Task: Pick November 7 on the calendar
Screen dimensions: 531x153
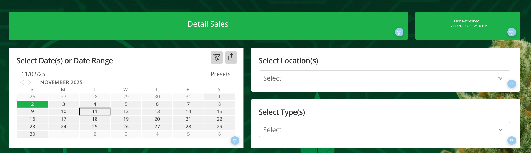Action: pos(188,104)
